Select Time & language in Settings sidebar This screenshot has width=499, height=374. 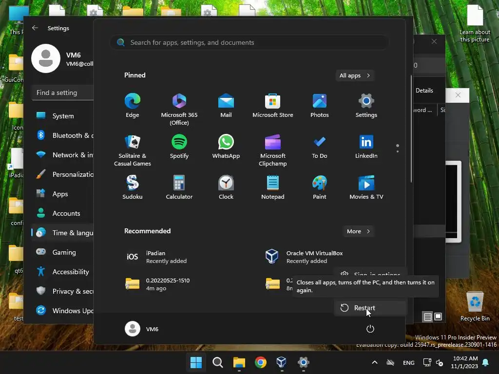tap(62, 233)
